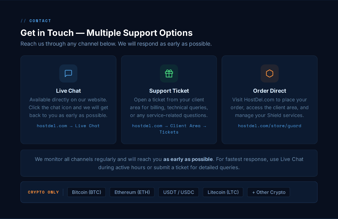Click the orange hexagon Order Direct icon
The width and height of the screenshot is (338, 219).
[269, 73]
